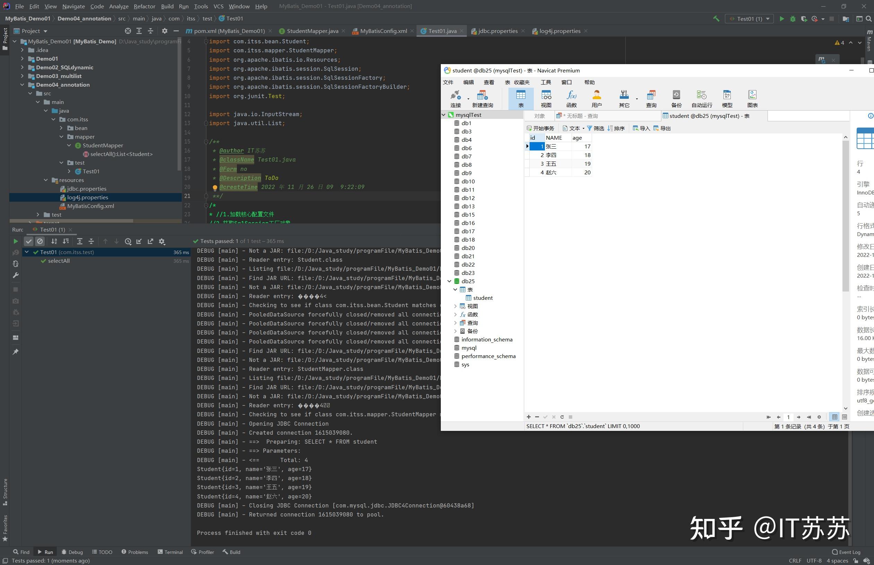Viewport: 874px width, 565px height.
Task: Open Project panel settings gear
Action: [x=164, y=31]
